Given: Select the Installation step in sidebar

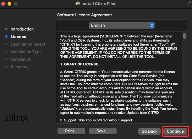Looking at the screenshot, I should click(21, 59).
